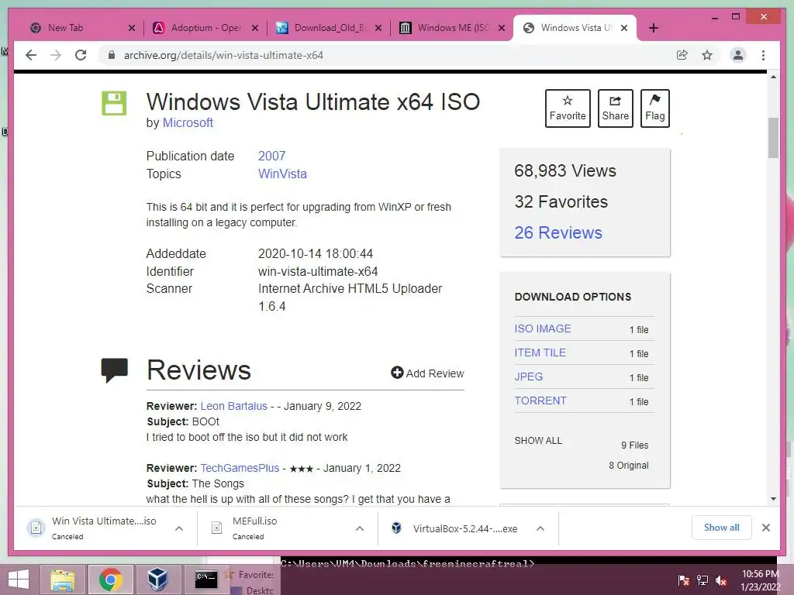The height and width of the screenshot is (595, 794).
Task: Open reviewer TechGamesPlus profile
Action: coord(240,468)
